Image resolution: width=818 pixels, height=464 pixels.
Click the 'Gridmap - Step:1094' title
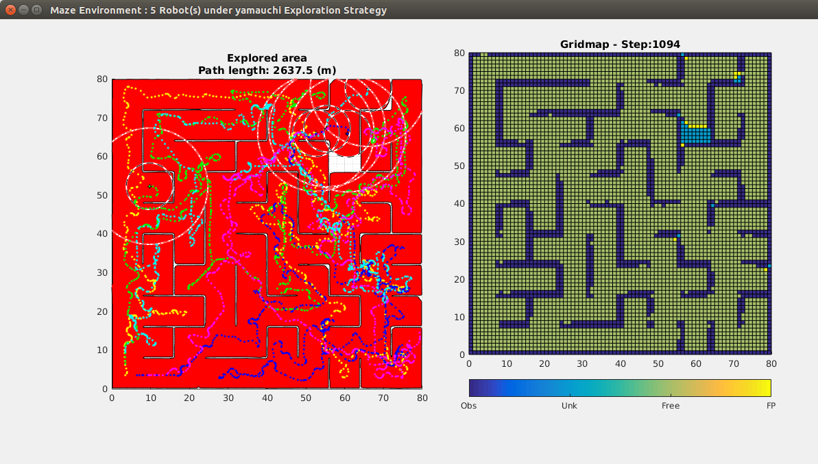pos(620,44)
